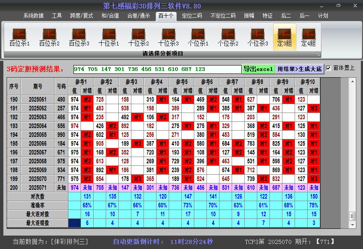Click the prediction results text field
The height and width of the screenshot is (249, 363).
[x=157, y=69]
